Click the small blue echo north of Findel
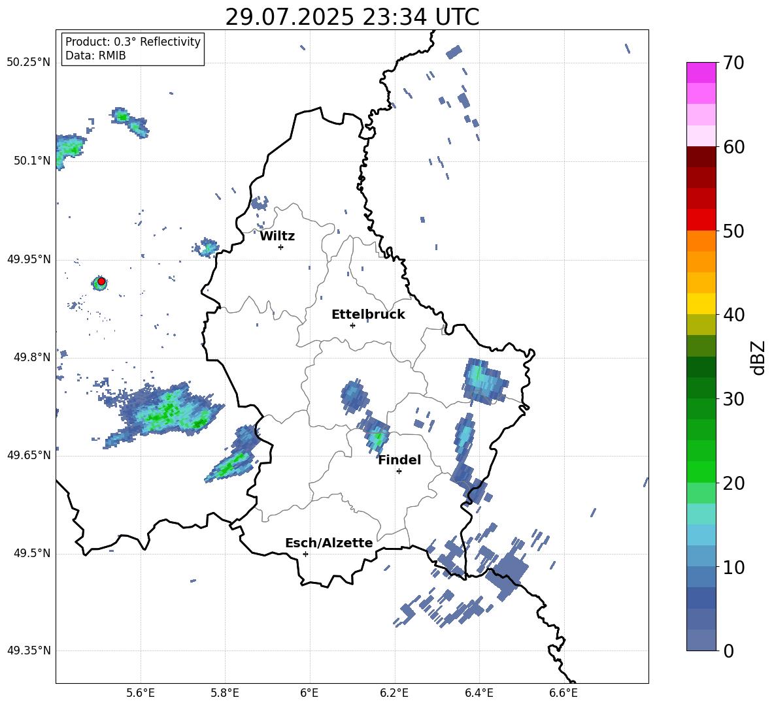This screenshot has height=706, width=774. [x=354, y=396]
